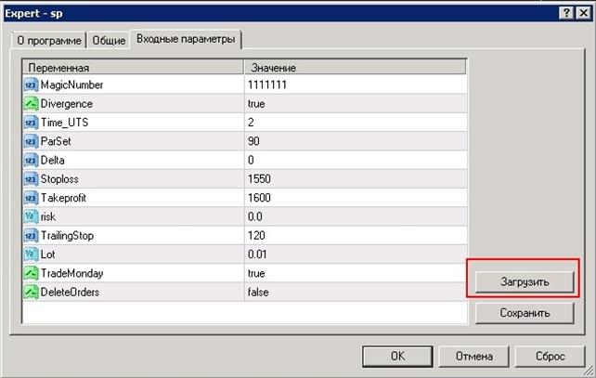Open the Общие tab
Screen dimensions: 596x378
click(109, 41)
